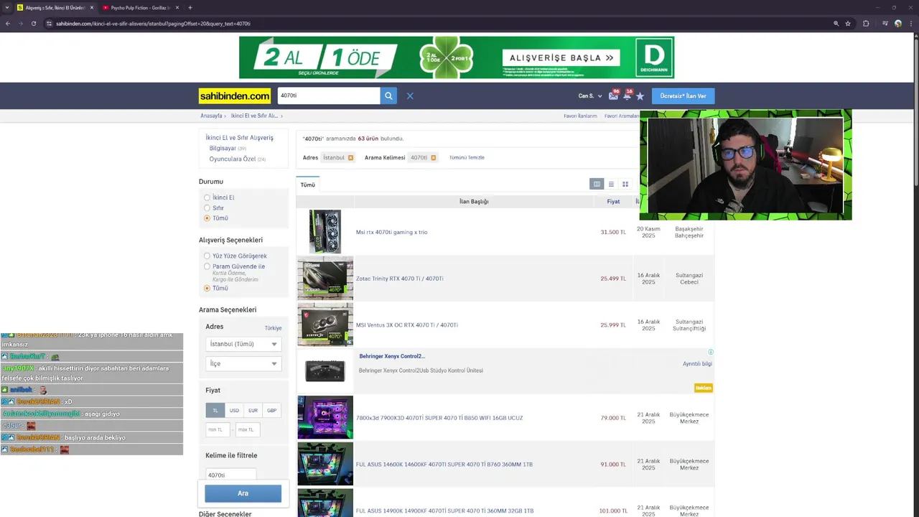This screenshot has height=517, width=919.
Task: Close the Psycho Pulp Fiction tab
Action: coord(177,8)
